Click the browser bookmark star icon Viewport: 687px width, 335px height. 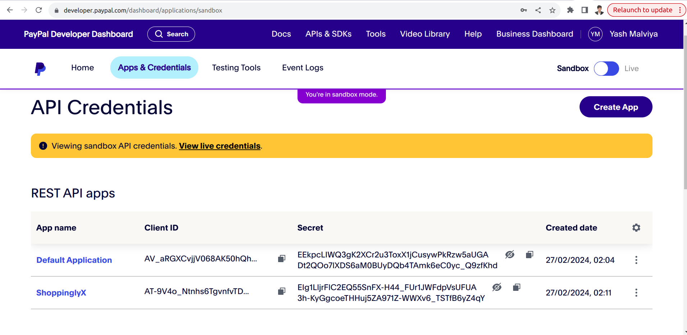pyautogui.click(x=552, y=10)
